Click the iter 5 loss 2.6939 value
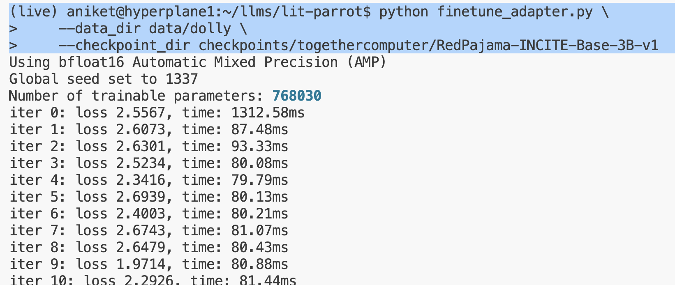This screenshot has height=285, width=675. 141,197
